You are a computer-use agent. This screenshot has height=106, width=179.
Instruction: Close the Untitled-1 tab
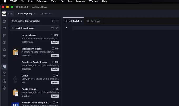(x=81, y=21)
